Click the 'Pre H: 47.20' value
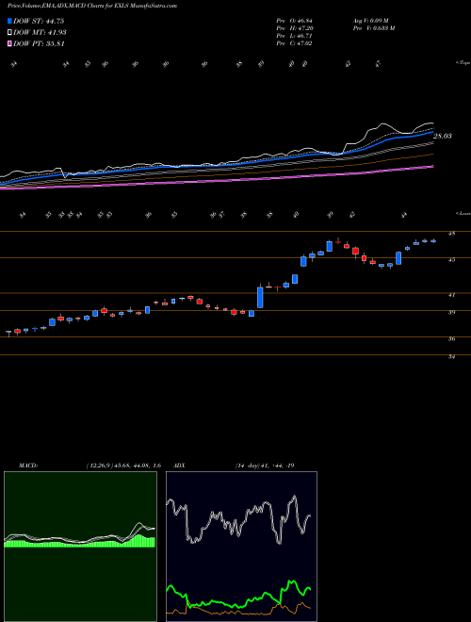The image size is (471, 622). [x=294, y=28]
